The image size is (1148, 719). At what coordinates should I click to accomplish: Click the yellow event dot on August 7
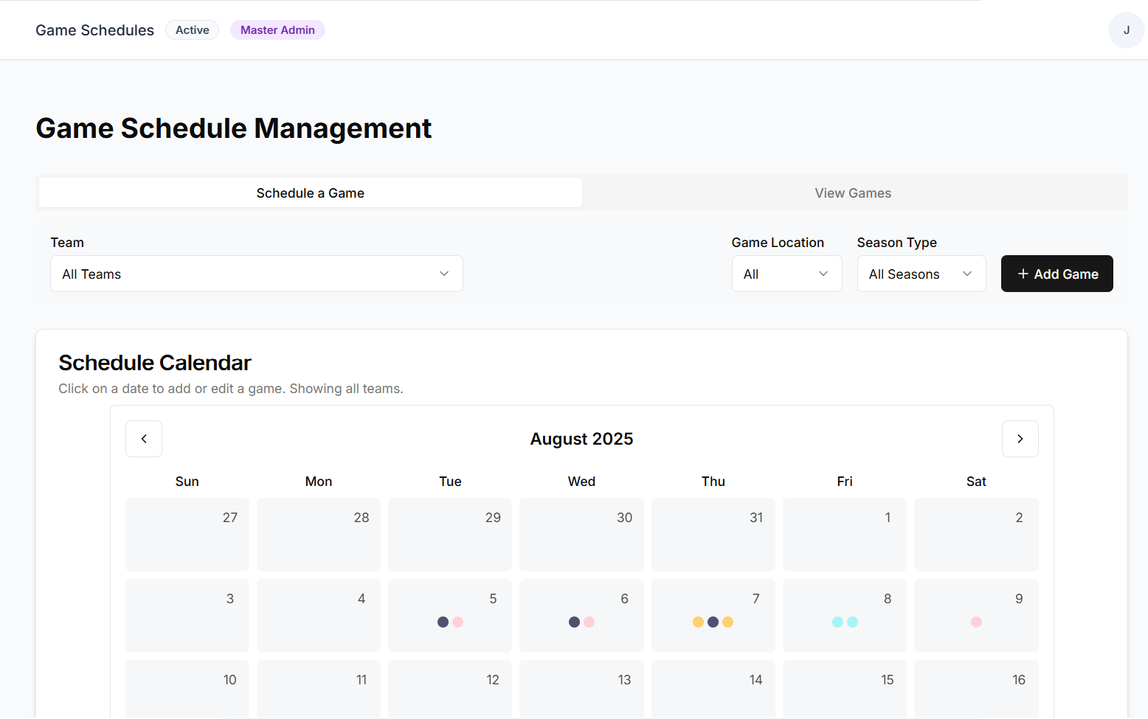click(697, 622)
